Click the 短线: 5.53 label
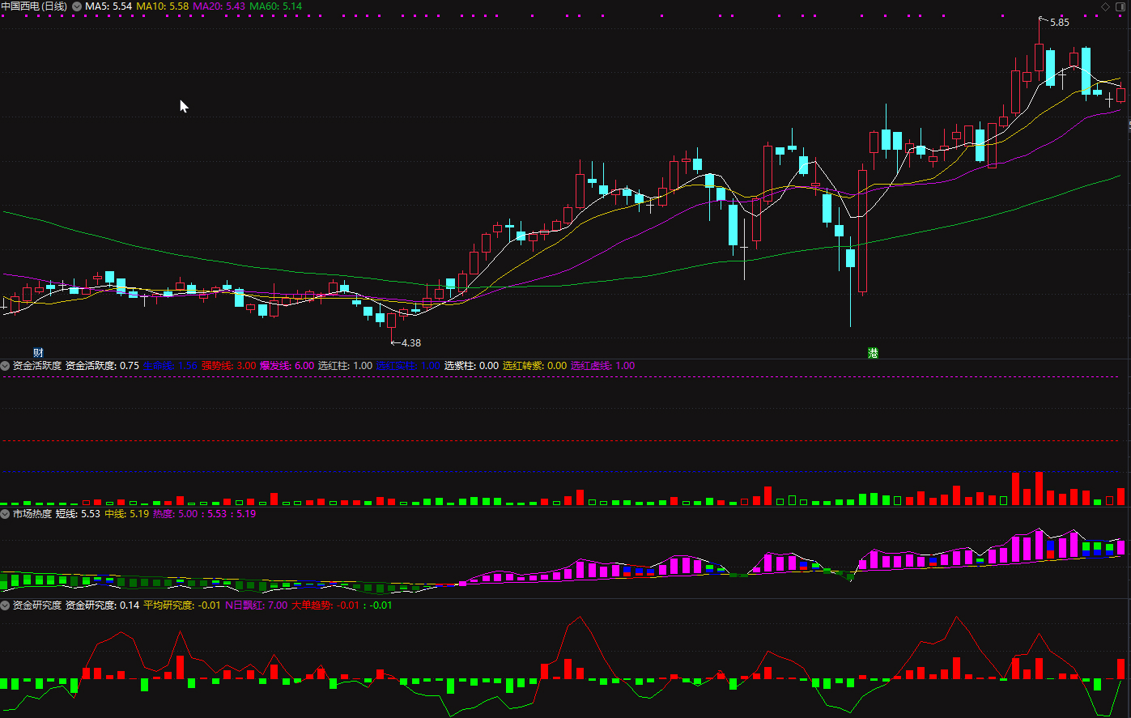Screen dimensions: 1131x718 (x=79, y=514)
